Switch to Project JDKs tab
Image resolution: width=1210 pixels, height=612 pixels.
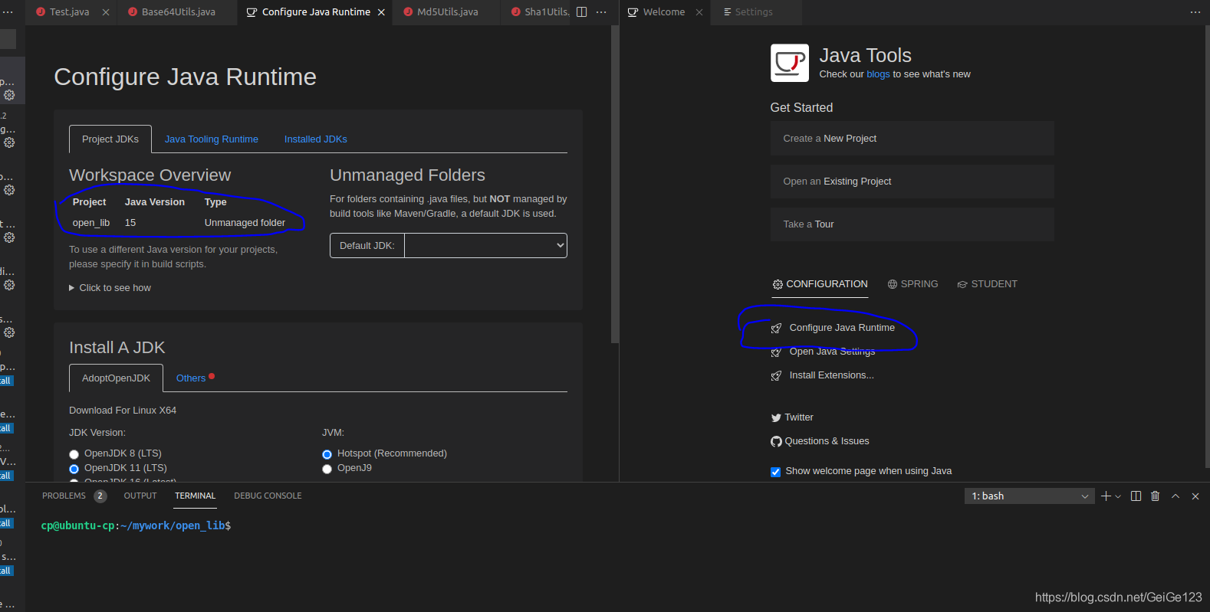110,139
